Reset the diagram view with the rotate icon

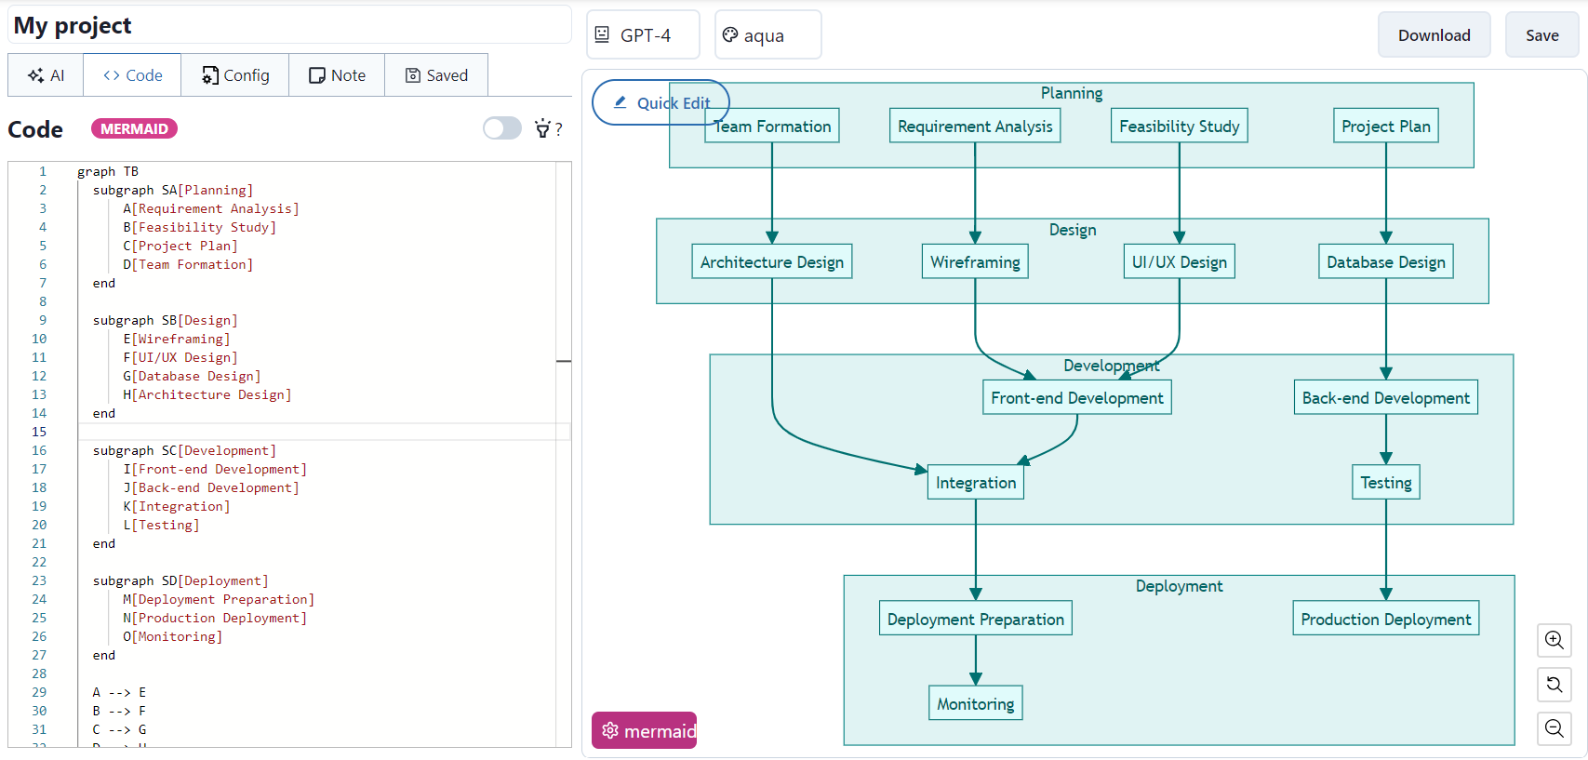1554,685
